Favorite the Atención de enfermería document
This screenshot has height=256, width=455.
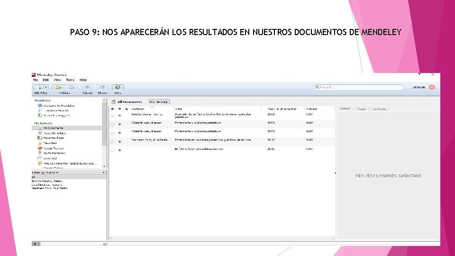click(112, 116)
